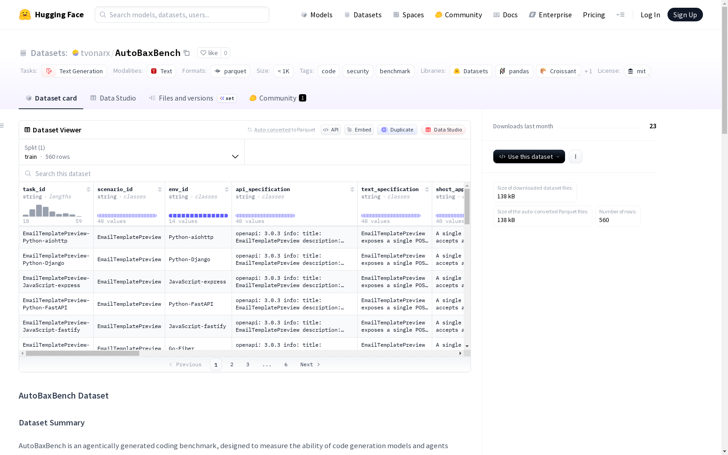Viewport: 728px width, 455px height.
Task: Open the API button in Dataset Viewer
Action: coord(331,130)
